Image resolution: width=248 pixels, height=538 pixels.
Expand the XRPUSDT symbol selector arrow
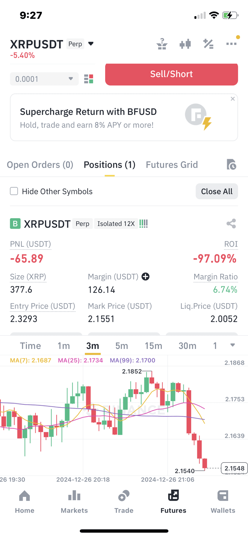pyautogui.click(x=91, y=44)
